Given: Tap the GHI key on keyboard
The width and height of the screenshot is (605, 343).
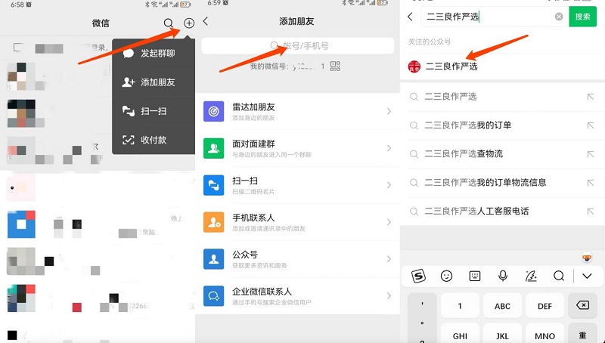Looking at the screenshot, I should [460, 335].
